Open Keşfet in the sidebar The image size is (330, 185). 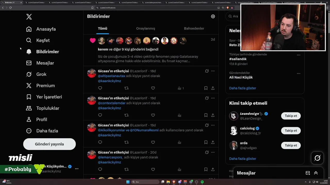coord(38,40)
